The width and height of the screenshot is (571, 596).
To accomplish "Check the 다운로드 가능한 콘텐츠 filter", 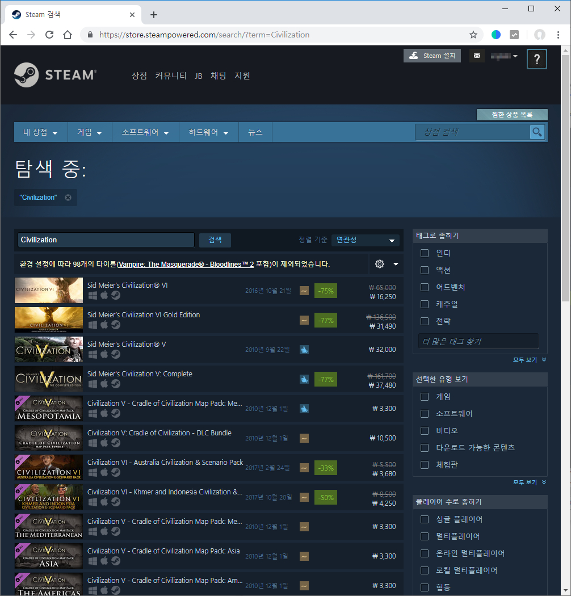I will [x=425, y=448].
